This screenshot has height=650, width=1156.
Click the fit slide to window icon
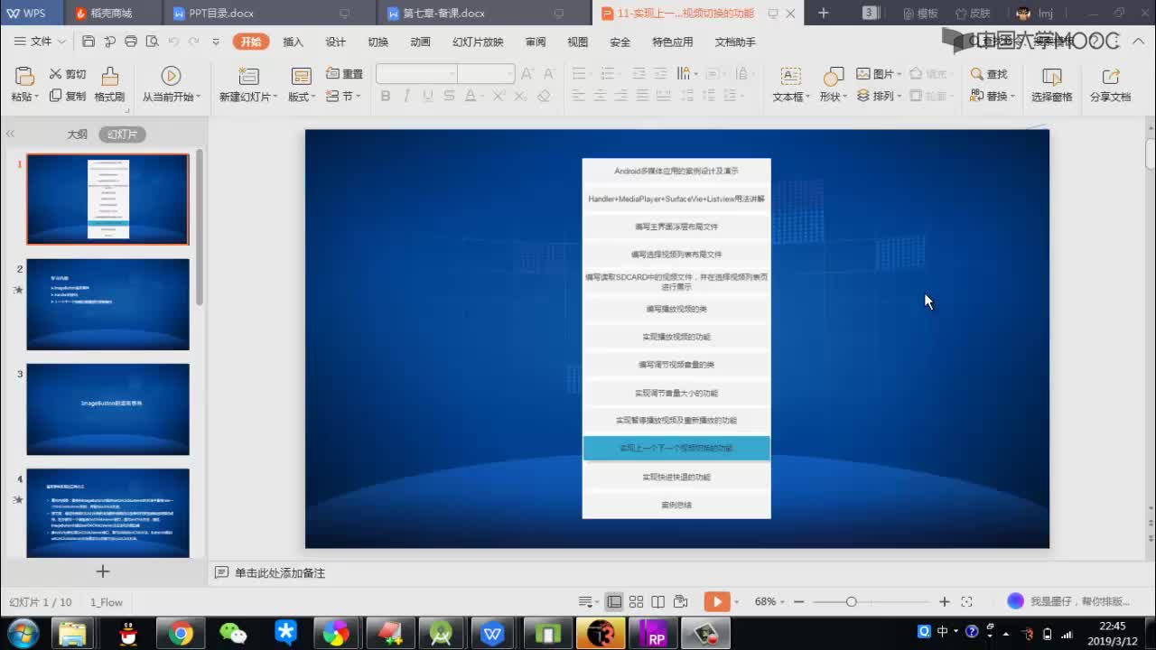(966, 601)
